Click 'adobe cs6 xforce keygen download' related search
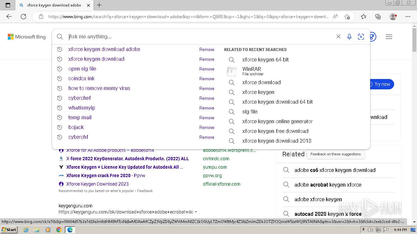417x234 pixels. [x=335, y=170]
